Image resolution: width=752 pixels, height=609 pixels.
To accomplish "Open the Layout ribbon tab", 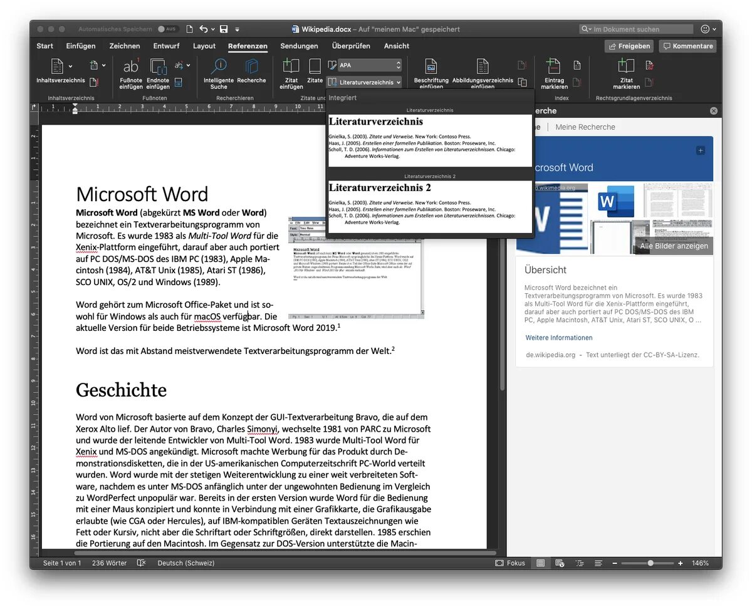I will click(204, 46).
